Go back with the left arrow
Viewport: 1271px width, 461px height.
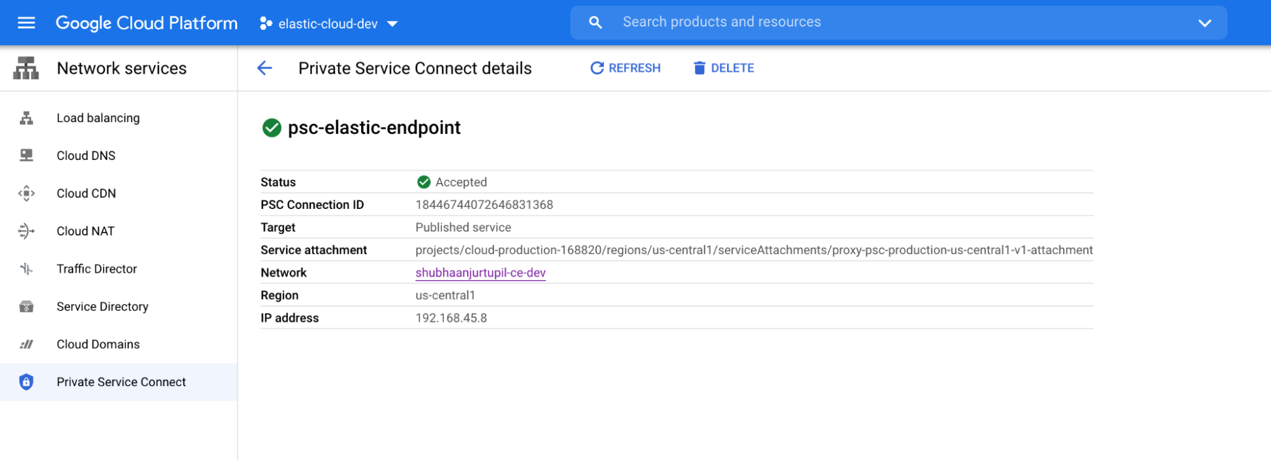point(265,68)
